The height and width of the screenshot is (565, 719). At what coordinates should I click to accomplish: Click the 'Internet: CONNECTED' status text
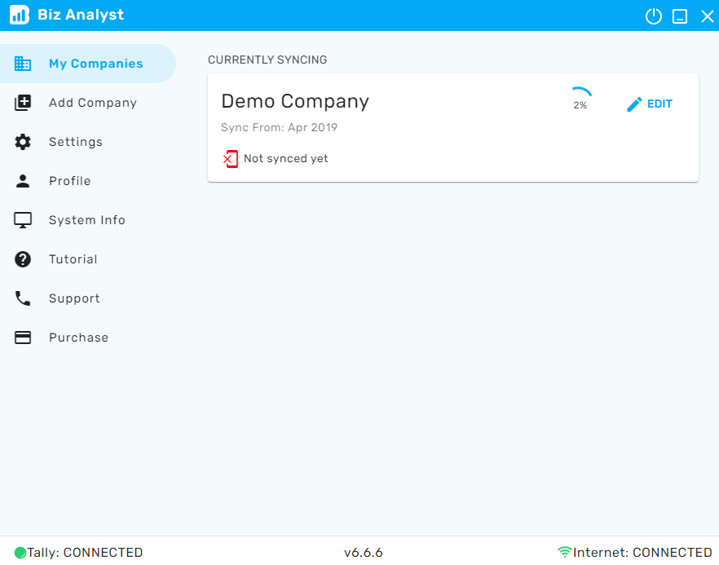pyautogui.click(x=642, y=553)
